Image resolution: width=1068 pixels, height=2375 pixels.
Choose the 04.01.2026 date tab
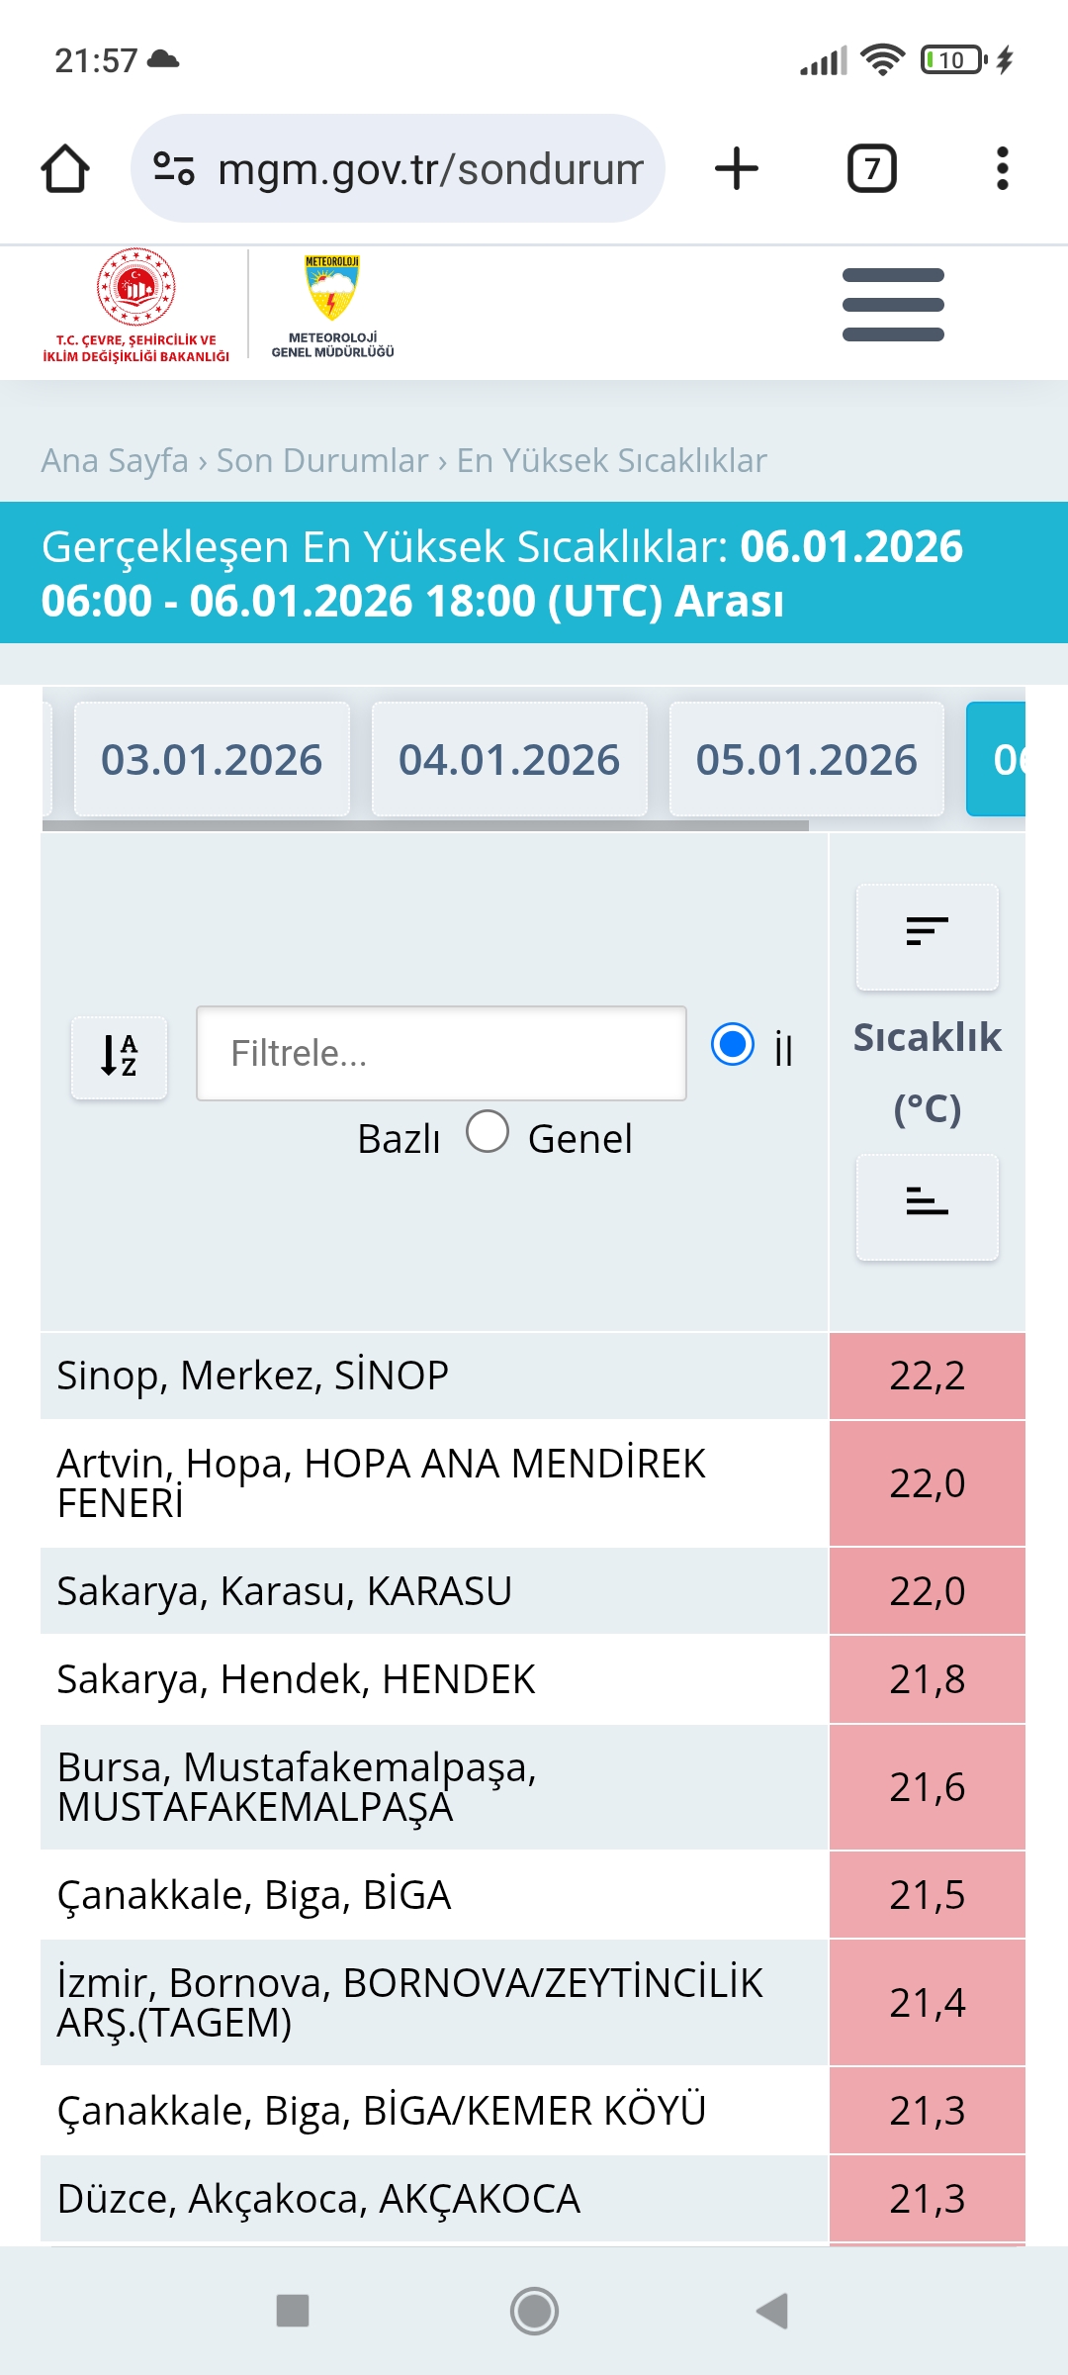[509, 759]
